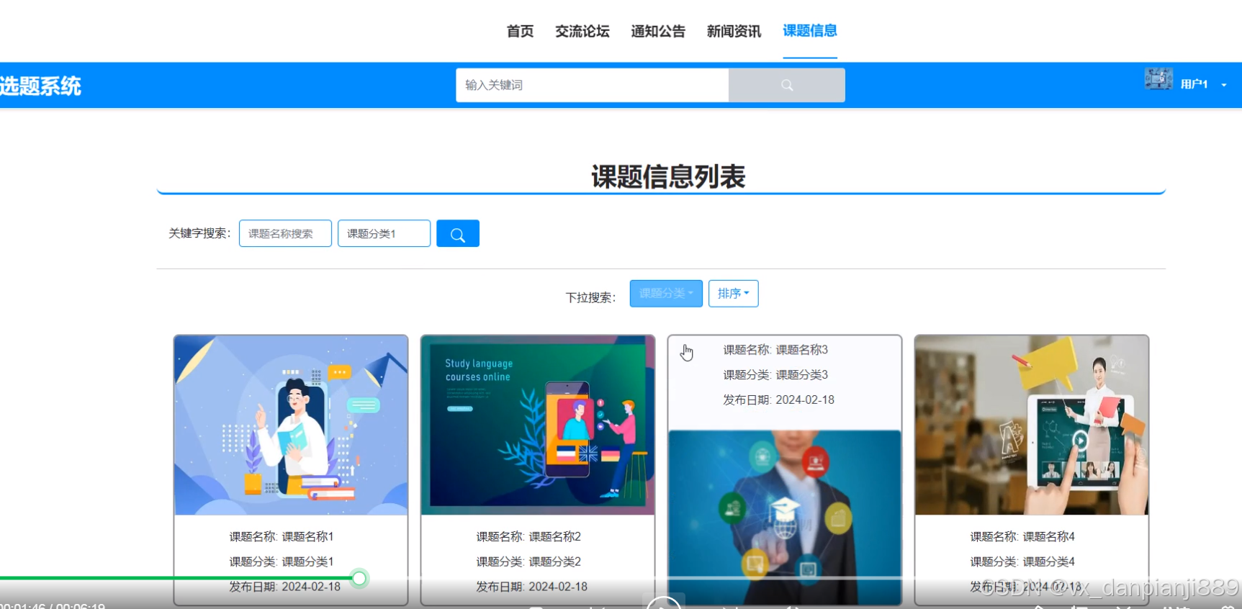Screen dimensions: 1242x609
Task: Focus the 课题名称搜索 input box
Action: (x=285, y=233)
